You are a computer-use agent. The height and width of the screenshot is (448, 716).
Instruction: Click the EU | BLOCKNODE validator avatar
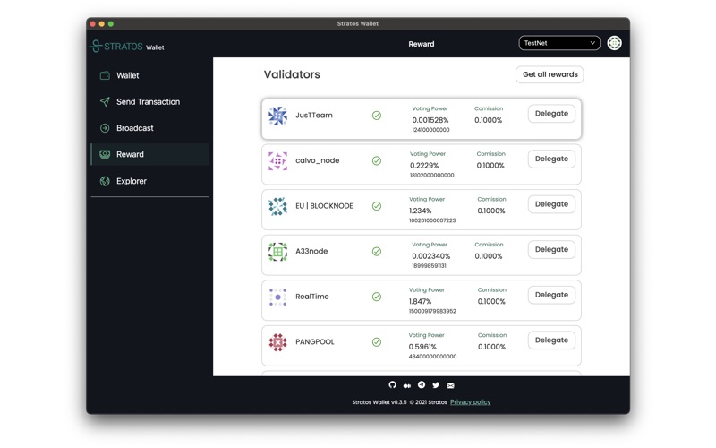coord(277,206)
